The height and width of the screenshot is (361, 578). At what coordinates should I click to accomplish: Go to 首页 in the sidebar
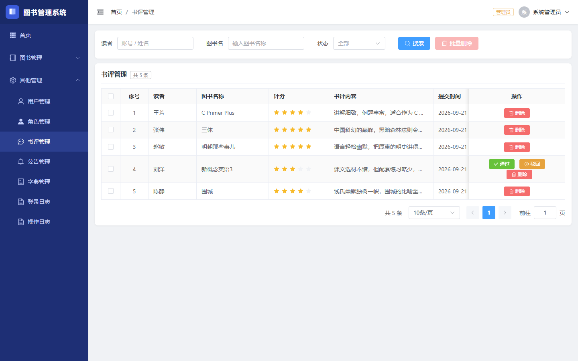click(44, 35)
